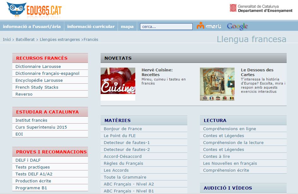
Task: Open the informació curricular menu
Action: [x=91, y=26]
